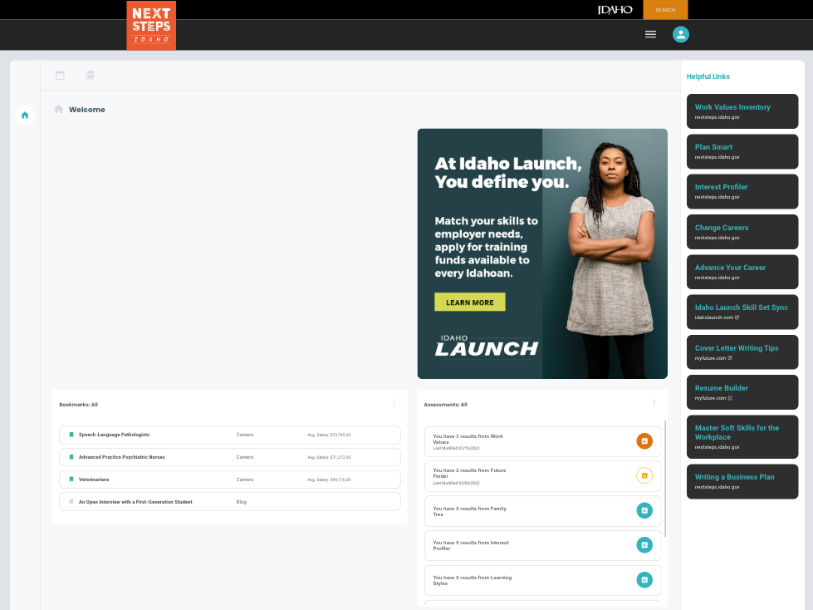Click the average salary for Speech-Language Pathologists
The image size is (813, 610).
[x=329, y=435]
